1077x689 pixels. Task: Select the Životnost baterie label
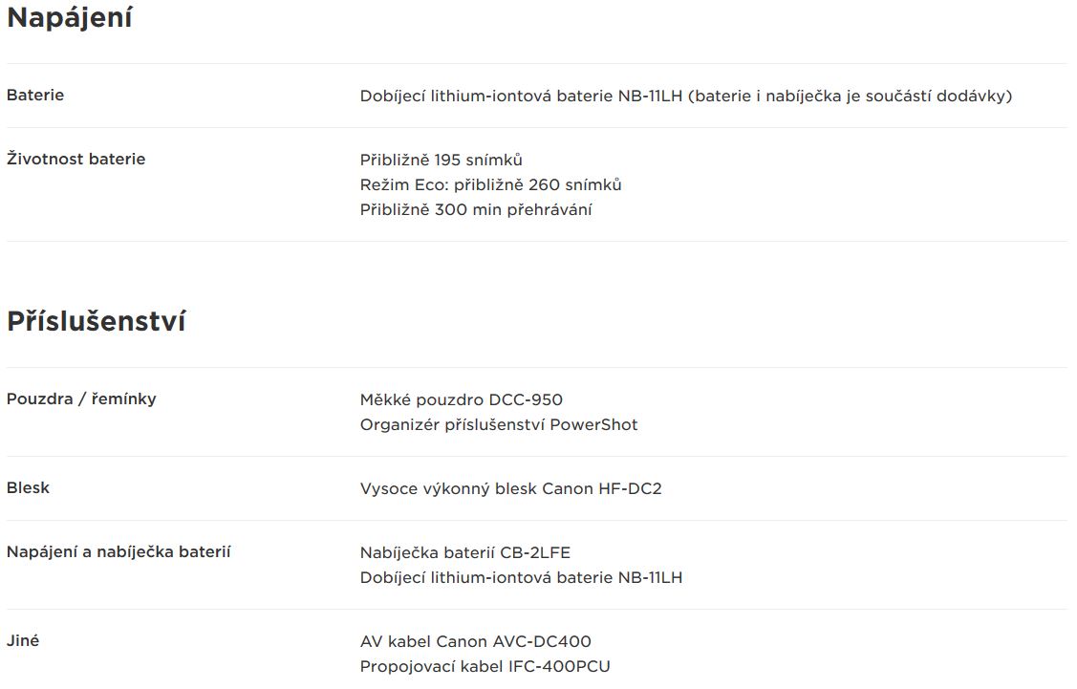click(x=76, y=159)
